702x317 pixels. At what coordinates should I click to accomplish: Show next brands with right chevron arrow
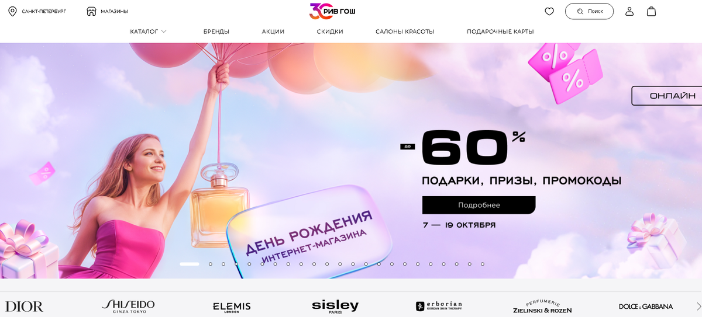point(698,306)
